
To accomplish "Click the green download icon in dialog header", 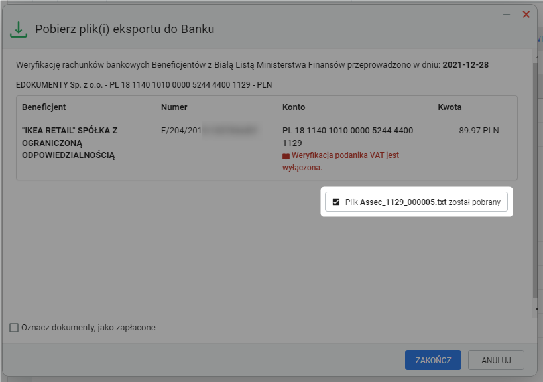I will tap(19, 30).
